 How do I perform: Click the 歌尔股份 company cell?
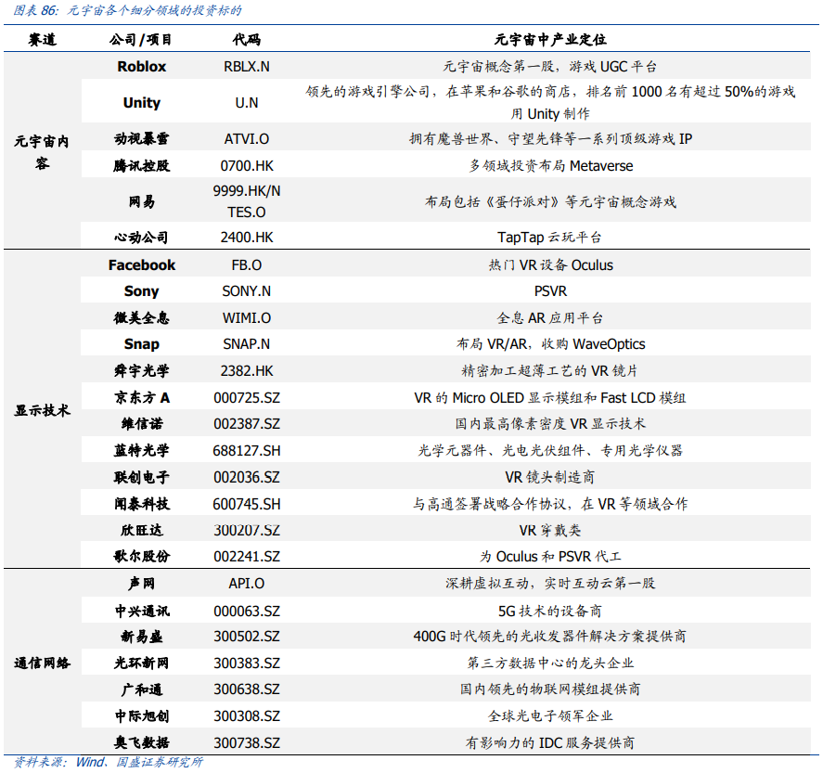point(141,556)
